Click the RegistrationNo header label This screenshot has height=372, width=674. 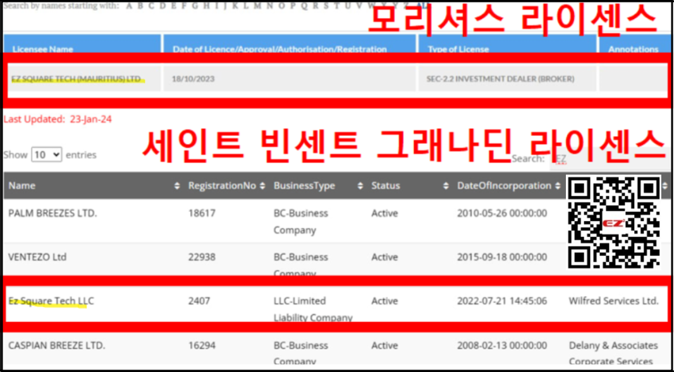pos(222,186)
